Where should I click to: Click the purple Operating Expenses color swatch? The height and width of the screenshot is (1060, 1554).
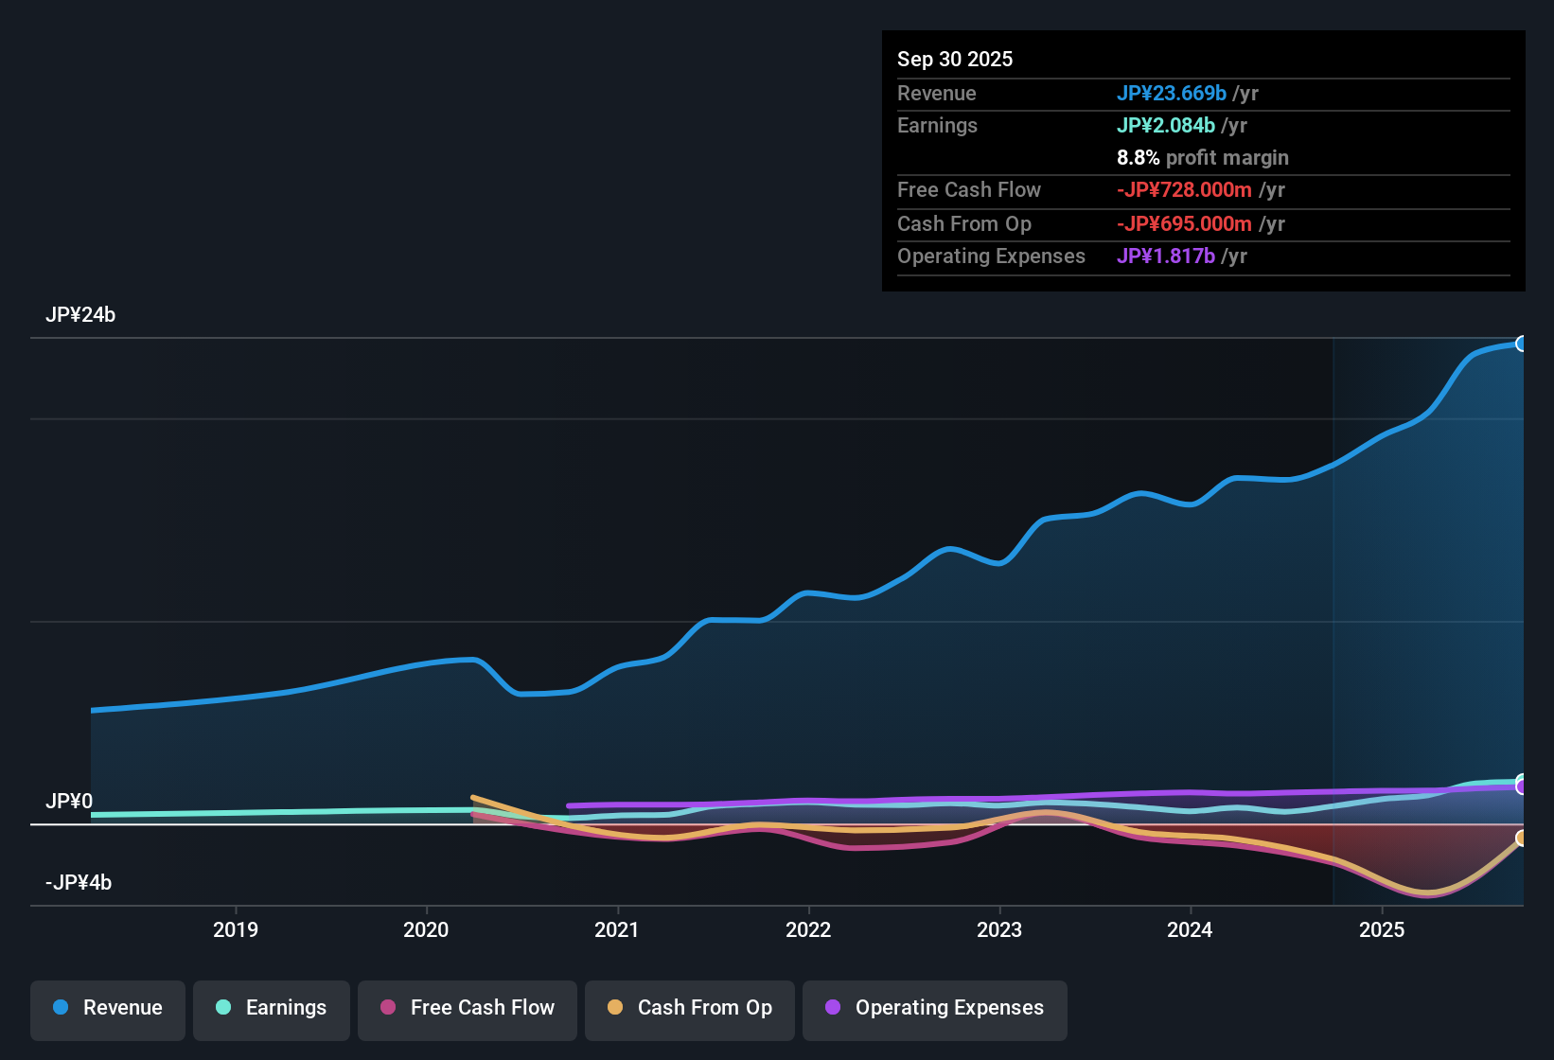pyautogui.click(x=832, y=1008)
